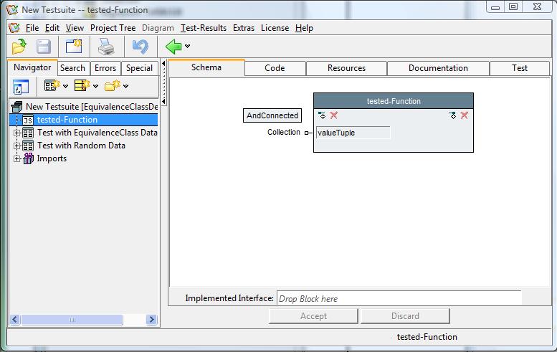The width and height of the screenshot is (557, 352).
Task: Expand the Imports tree node
Action: [17, 158]
